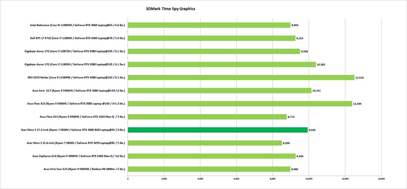Screen dimensions: 407x189
Task: Click the 12,394 data value
Action: [x=357, y=104]
